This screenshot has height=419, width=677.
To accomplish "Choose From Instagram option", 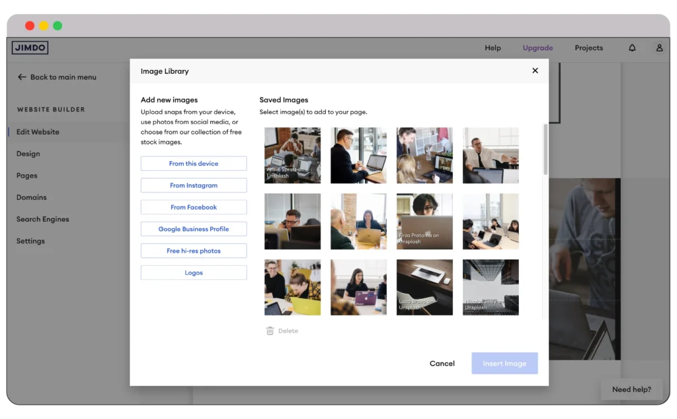I will (x=194, y=185).
